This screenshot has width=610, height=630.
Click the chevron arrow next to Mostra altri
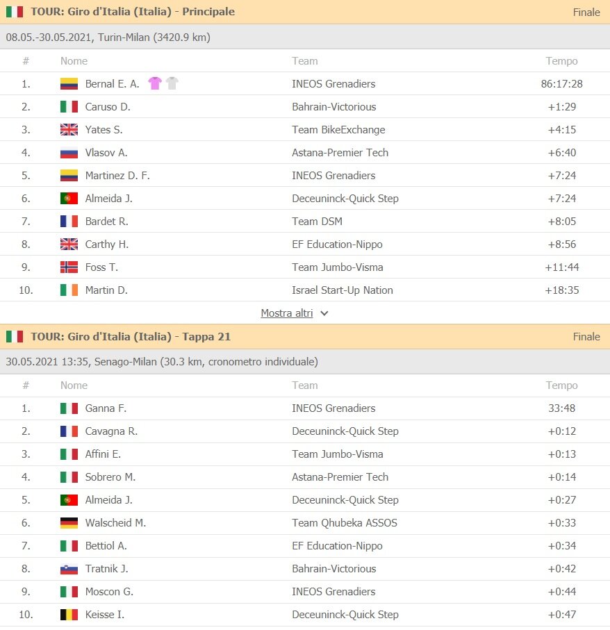(324, 313)
